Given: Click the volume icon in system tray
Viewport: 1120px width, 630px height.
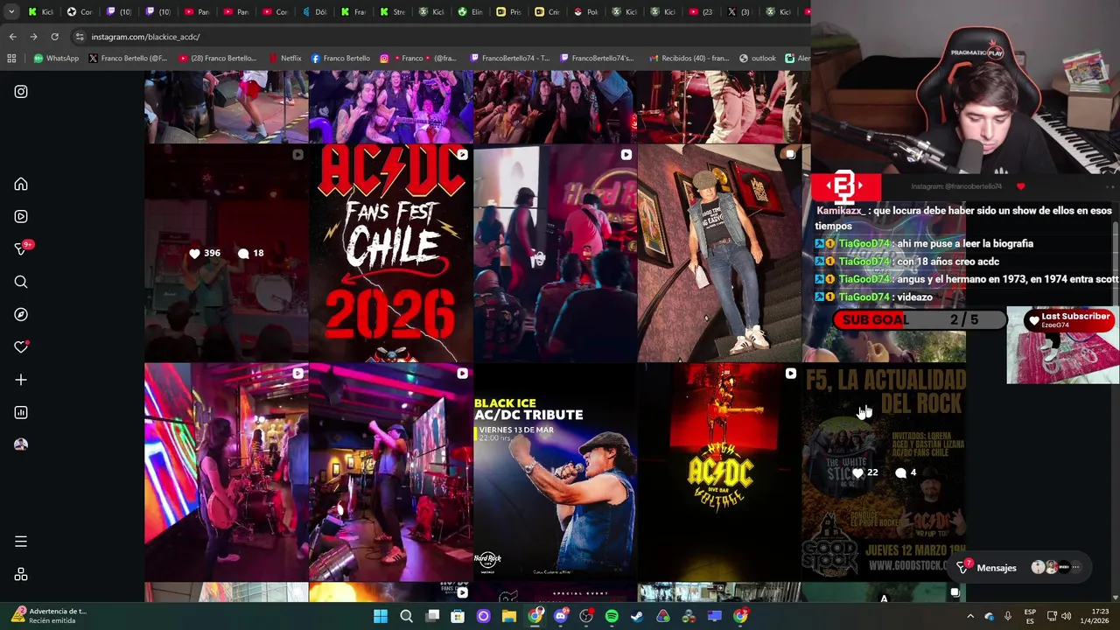Looking at the screenshot, I should tap(1066, 616).
